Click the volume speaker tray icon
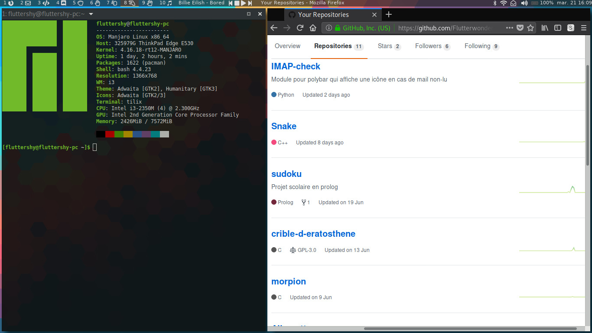Viewport: 592px width, 333px height. (x=524, y=3)
